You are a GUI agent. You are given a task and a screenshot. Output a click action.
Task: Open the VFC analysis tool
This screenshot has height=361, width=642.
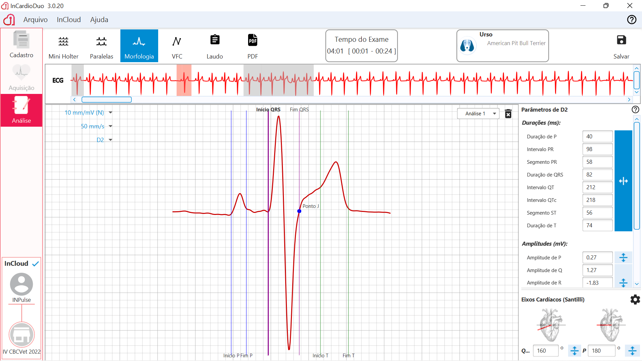click(x=177, y=46)
